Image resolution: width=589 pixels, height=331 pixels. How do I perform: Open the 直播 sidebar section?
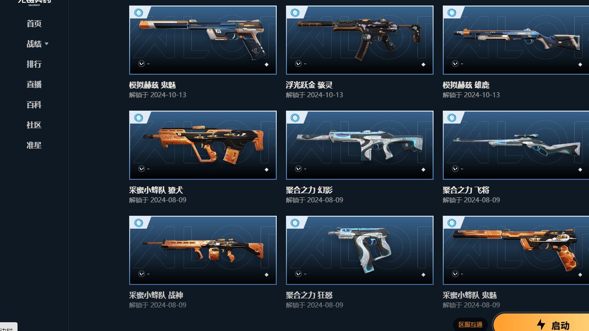pos(34,84)
